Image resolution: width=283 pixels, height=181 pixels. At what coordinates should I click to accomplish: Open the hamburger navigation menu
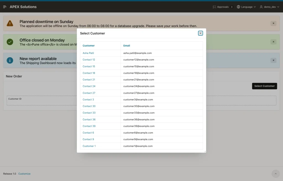[x=5, y=7]
